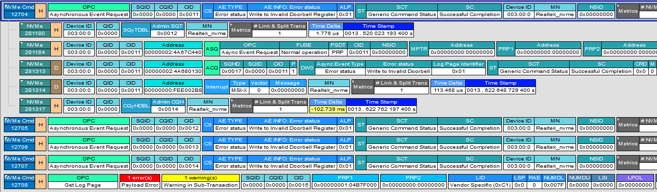Click the yellow '1 warning(s)' cell
Image resolution: width=657 pixels, height=192 pixels.
tap(201, 181)
